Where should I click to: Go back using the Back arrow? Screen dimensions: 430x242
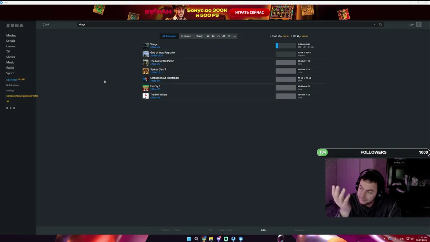[x=46, y=25]
